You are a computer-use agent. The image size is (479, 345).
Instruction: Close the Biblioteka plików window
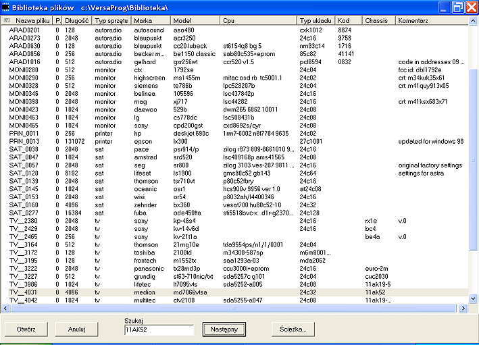[x=470, y=7]
